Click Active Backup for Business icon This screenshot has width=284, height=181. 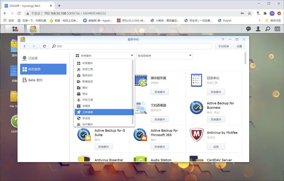pos(197,107)
